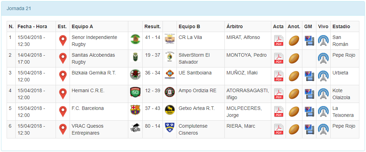This screenshot has width=366, height=152.
Task: Open PDF acta for VRAC Quesos Entrepinares match
Action: (279, 129)
